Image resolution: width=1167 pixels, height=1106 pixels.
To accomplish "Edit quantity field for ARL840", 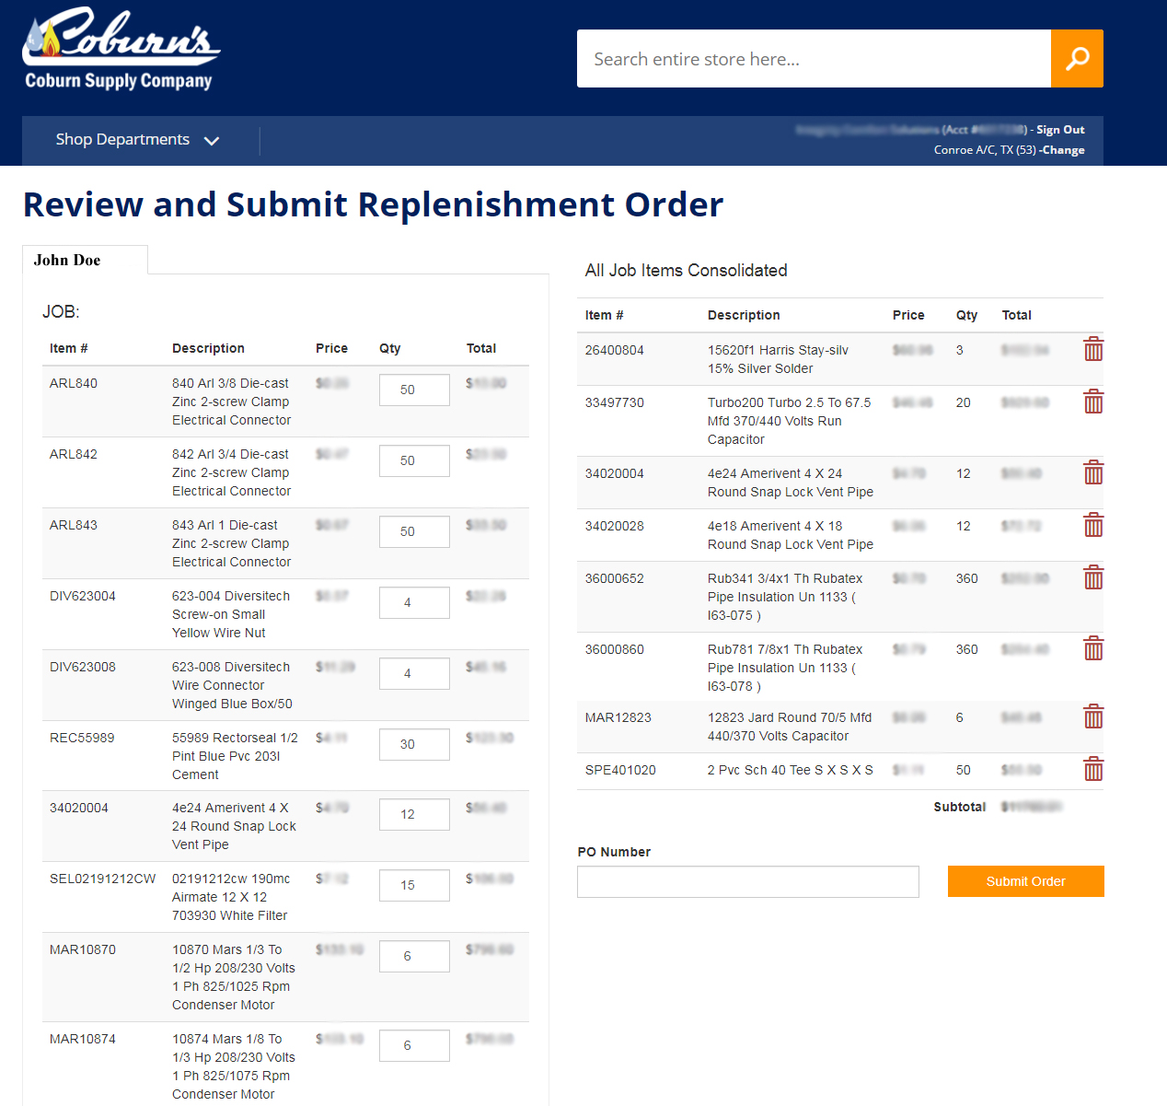I will (414, 390).
